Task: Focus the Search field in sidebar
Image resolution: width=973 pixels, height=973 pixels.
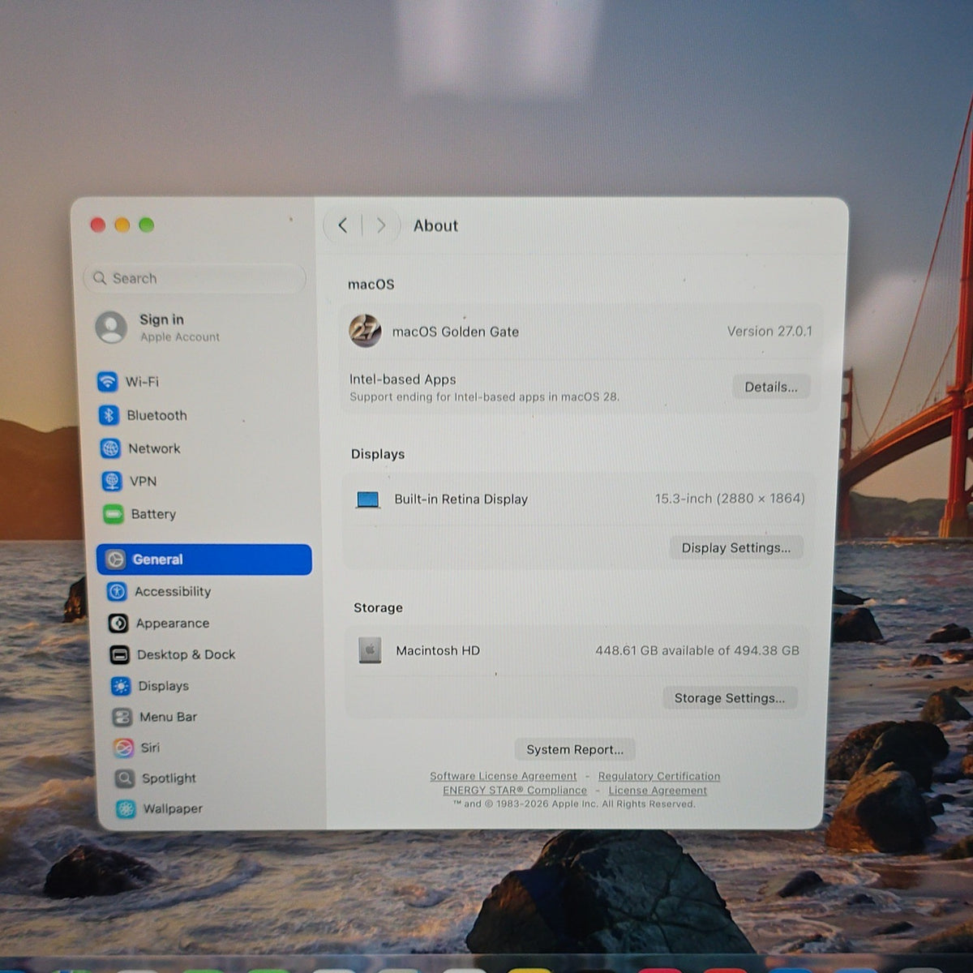Action: tap(195, 278)
